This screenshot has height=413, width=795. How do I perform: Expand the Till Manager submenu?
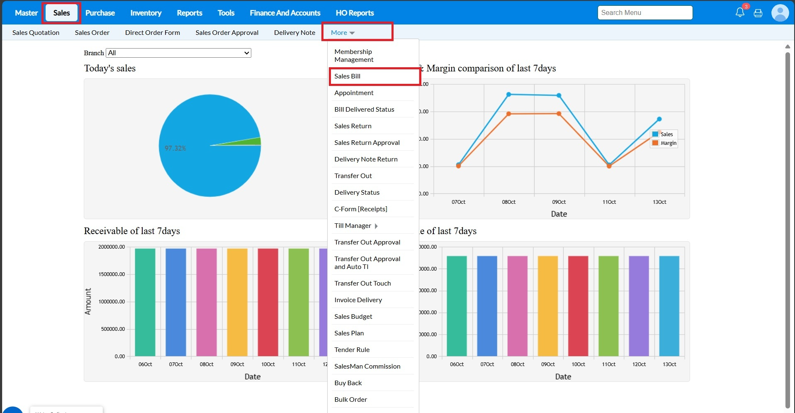pyautogui.click(x=353, y=226)
